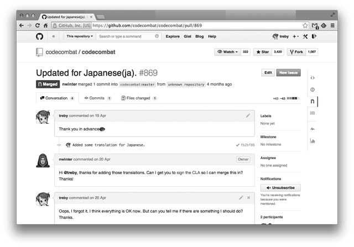Open browser home page icon
The height and width of the screenshot is (247, 354).
coord(45,25)
